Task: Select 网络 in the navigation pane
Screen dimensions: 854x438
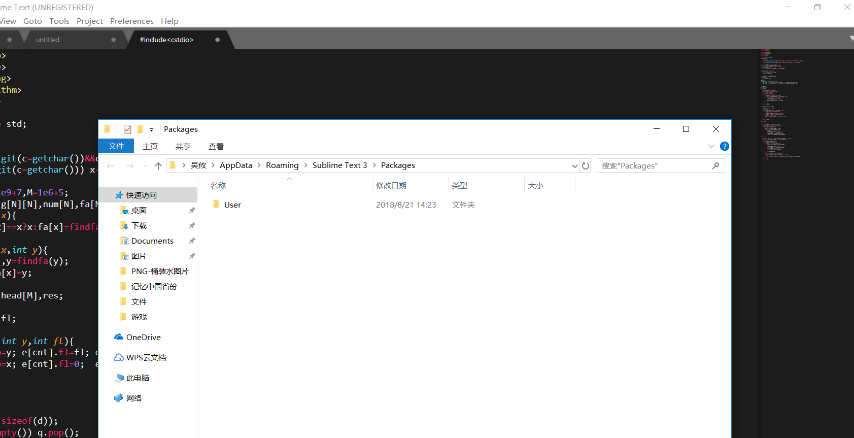Action: [134, 398]
